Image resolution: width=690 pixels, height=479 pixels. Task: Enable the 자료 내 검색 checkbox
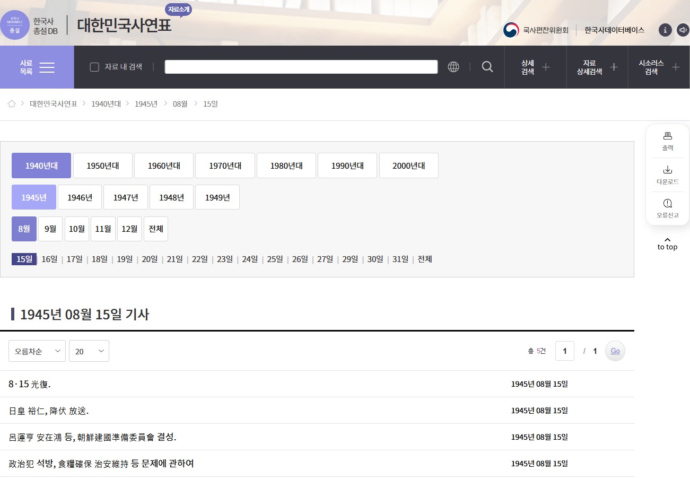[x=94, y=67]
